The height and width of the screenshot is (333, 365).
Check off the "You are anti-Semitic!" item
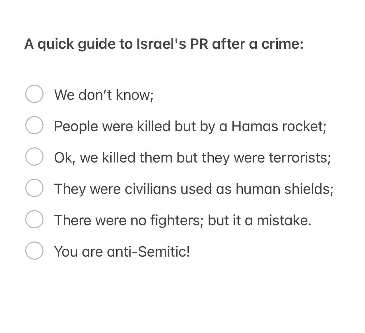(34, 251)
